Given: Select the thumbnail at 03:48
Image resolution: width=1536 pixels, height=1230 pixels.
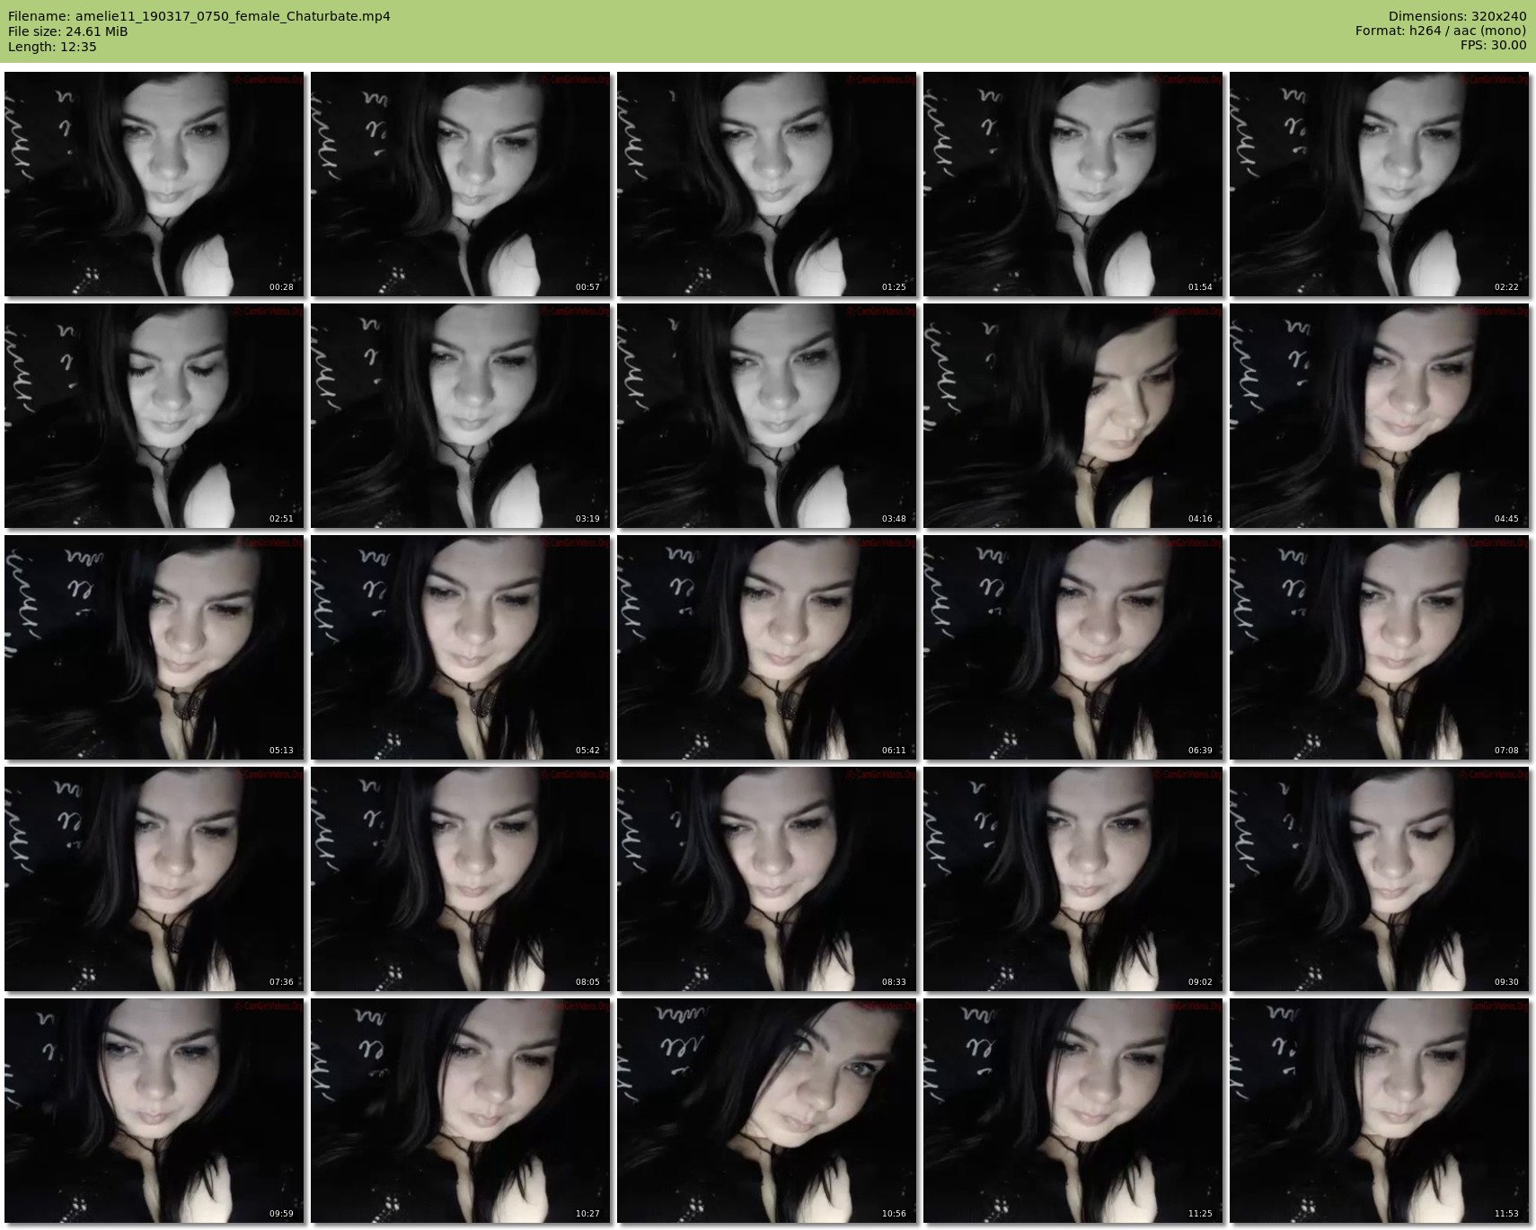Looking at the screenshot, I should tap(767, 416).
